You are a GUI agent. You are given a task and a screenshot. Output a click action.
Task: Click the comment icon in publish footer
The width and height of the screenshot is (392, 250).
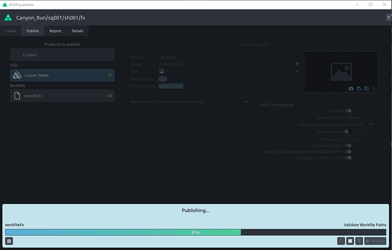[x=9, y=241]
